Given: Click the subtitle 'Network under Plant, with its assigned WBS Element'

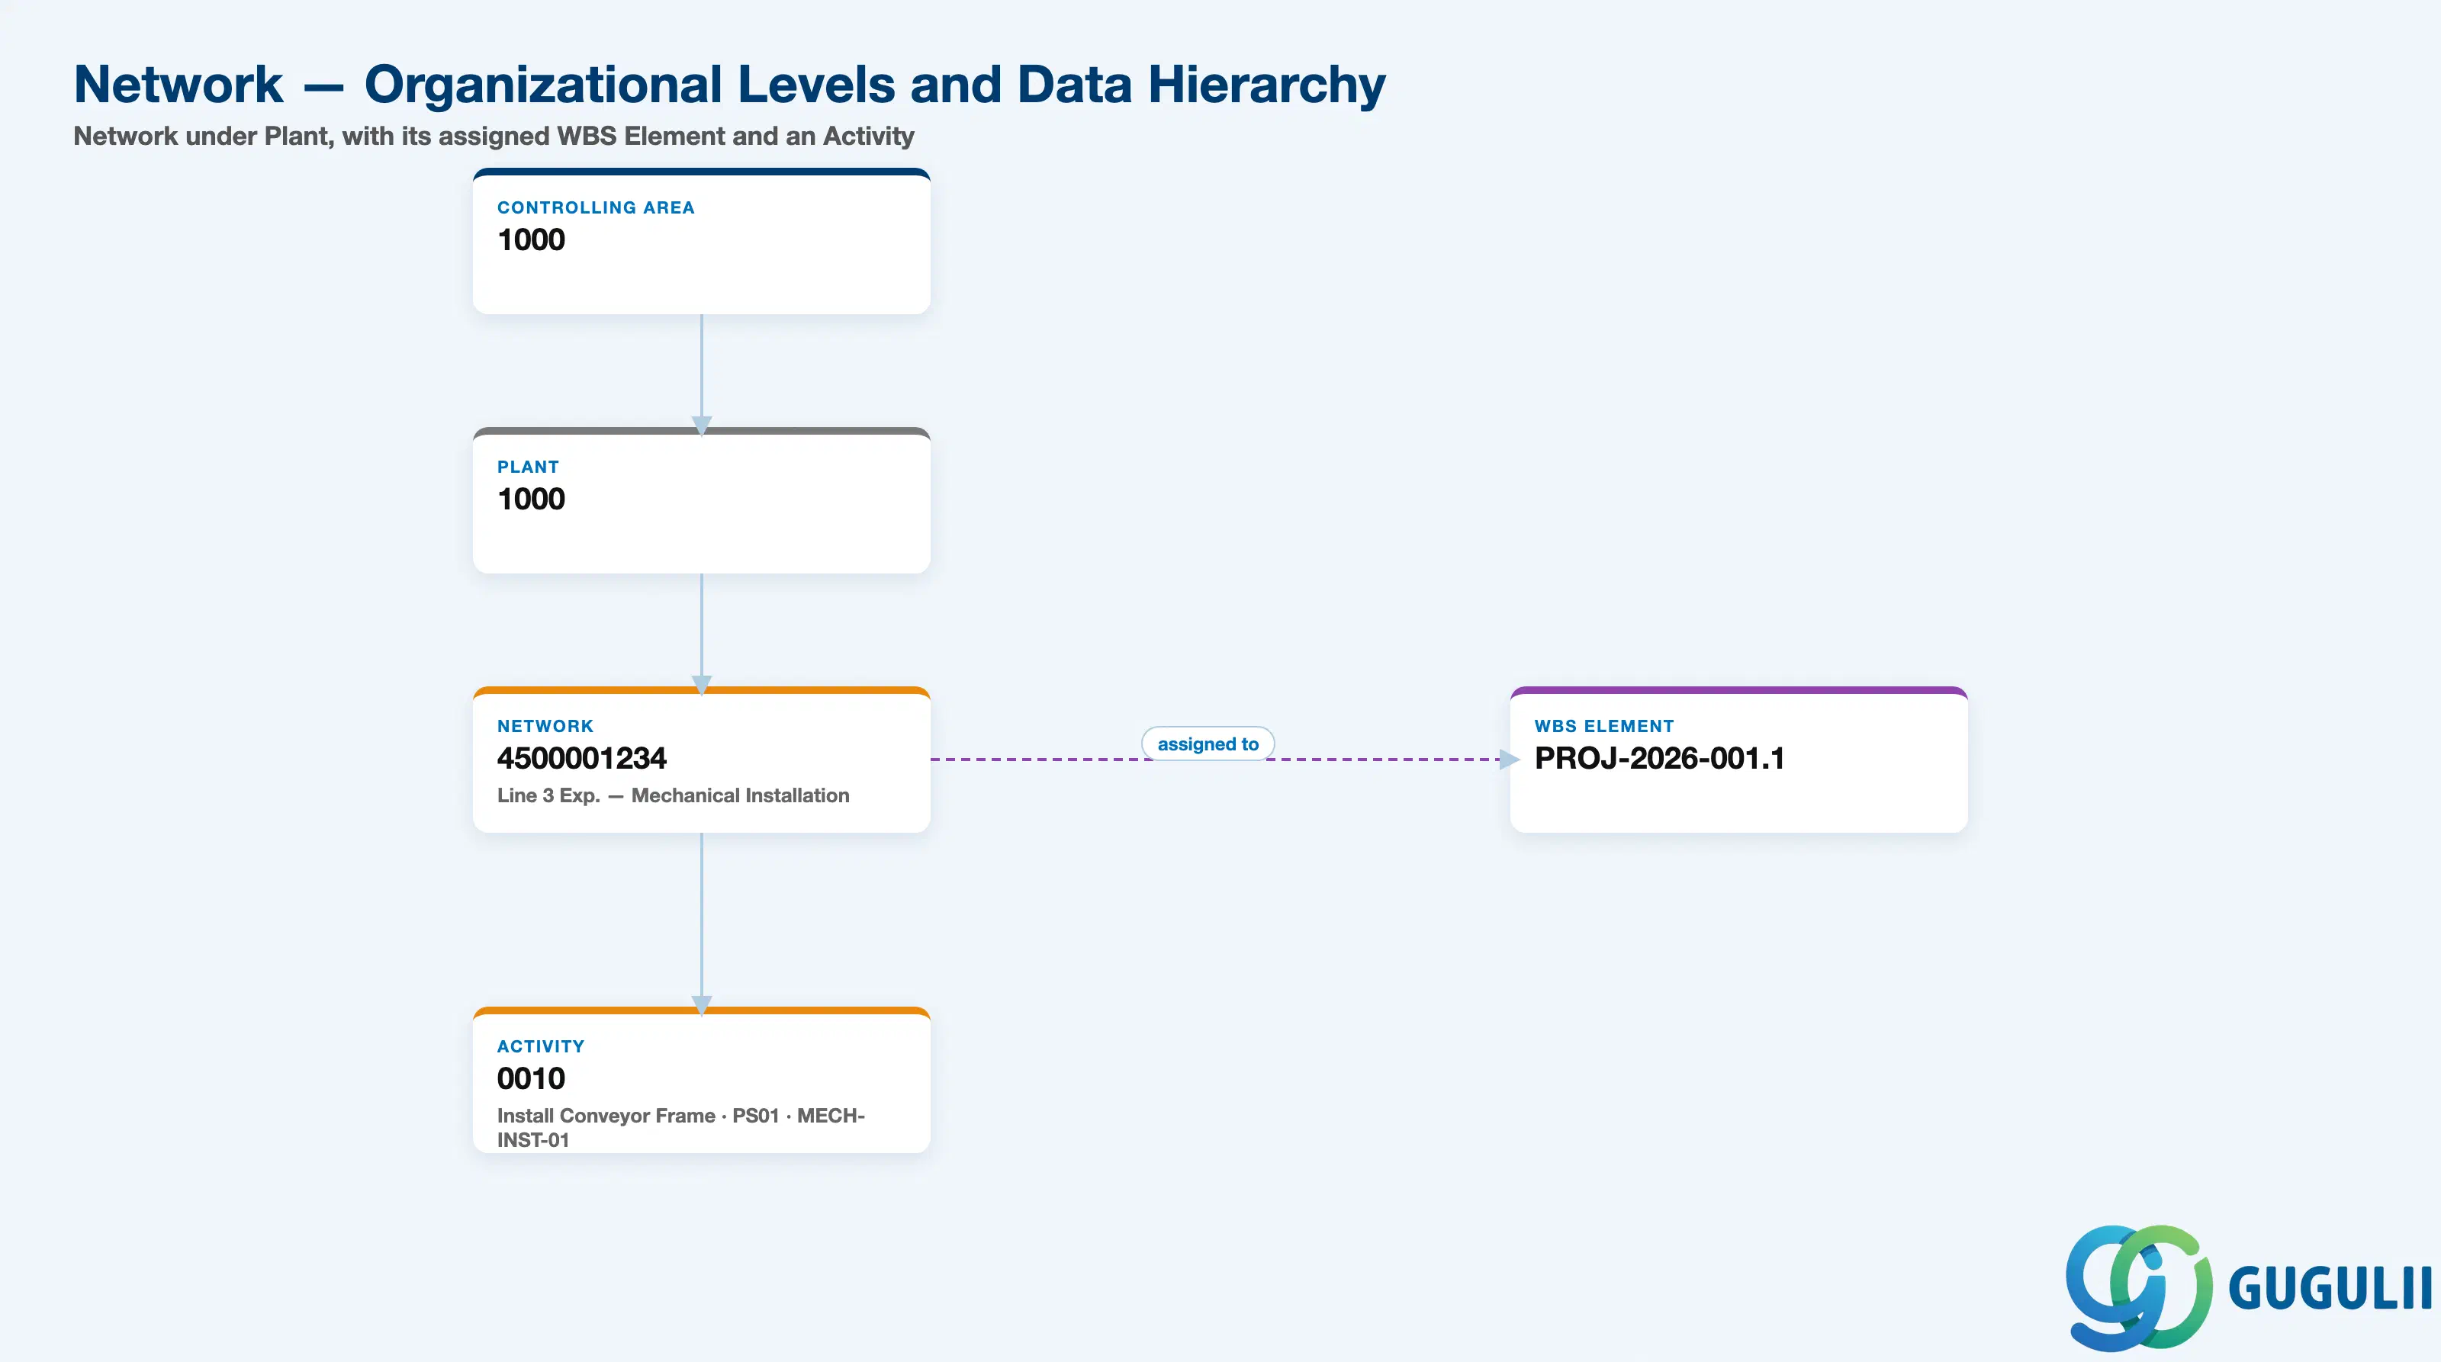Looking at the screenshot, I should click(494, 137).
